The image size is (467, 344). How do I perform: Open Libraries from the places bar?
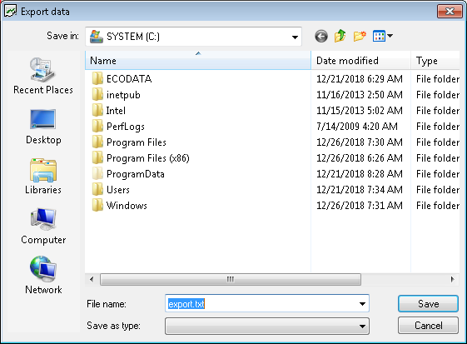(43, 177)
